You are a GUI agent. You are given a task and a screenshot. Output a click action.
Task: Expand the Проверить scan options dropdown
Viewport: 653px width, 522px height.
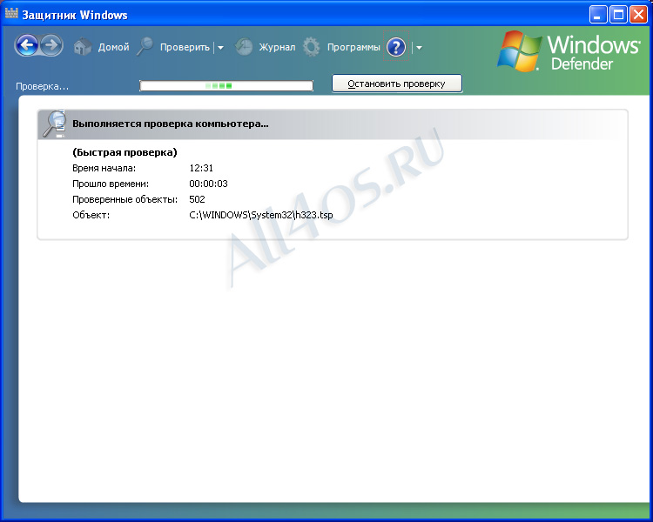[x=221, y=48]
